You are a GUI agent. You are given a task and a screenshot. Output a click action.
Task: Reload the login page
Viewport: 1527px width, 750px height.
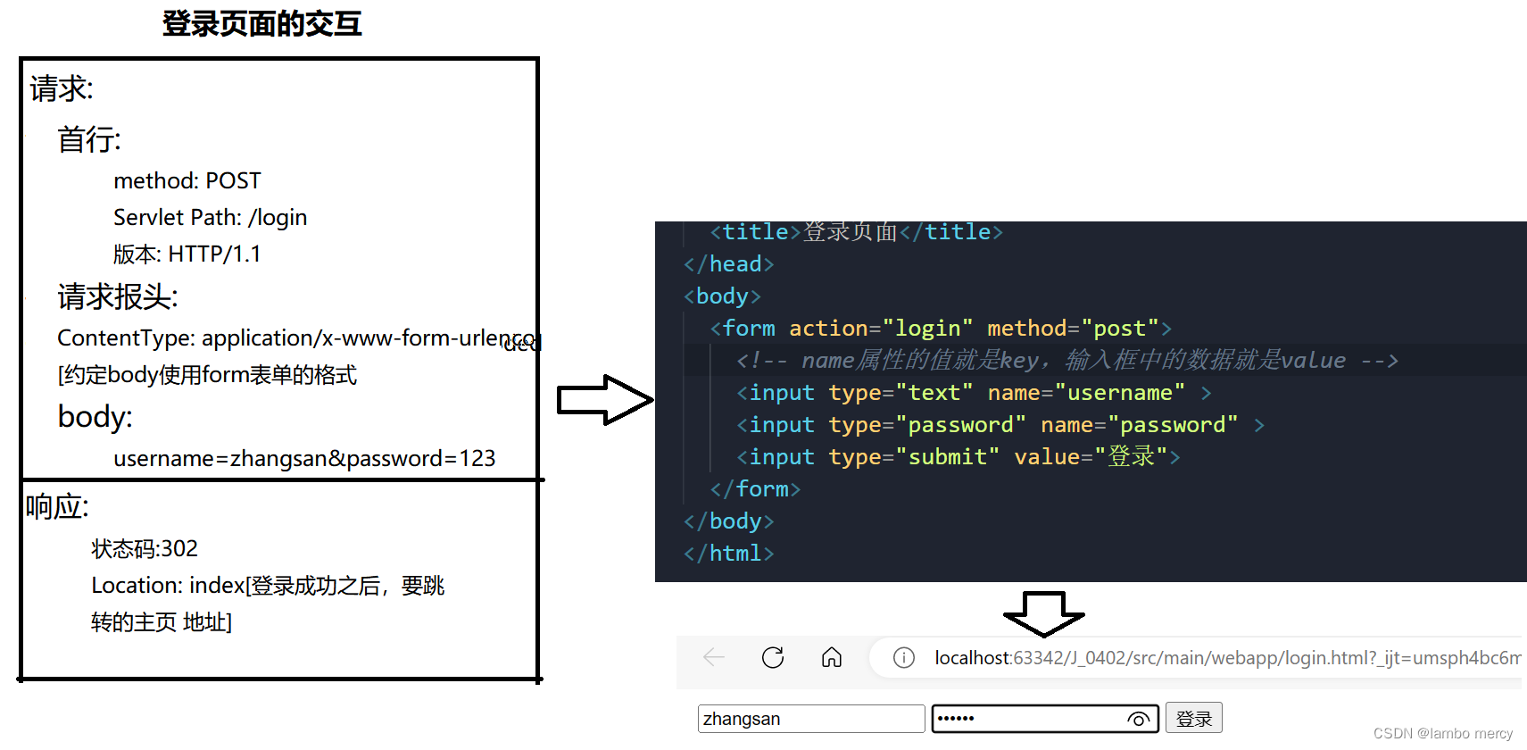click(773, 658)
